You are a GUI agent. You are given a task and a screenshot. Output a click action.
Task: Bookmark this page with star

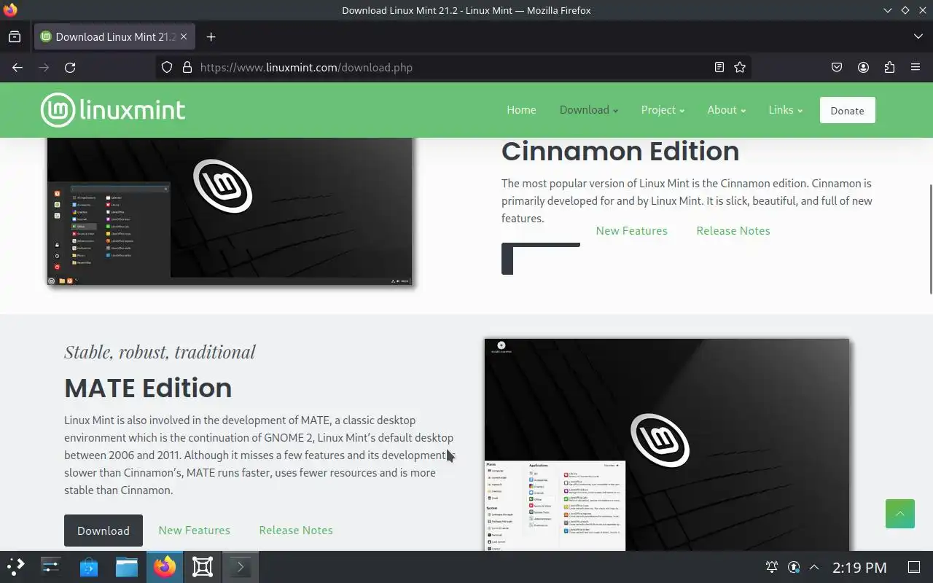(740, 68)
